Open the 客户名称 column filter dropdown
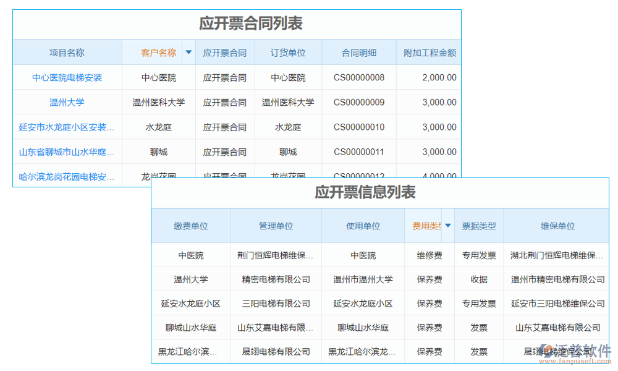 click(189, 53)
